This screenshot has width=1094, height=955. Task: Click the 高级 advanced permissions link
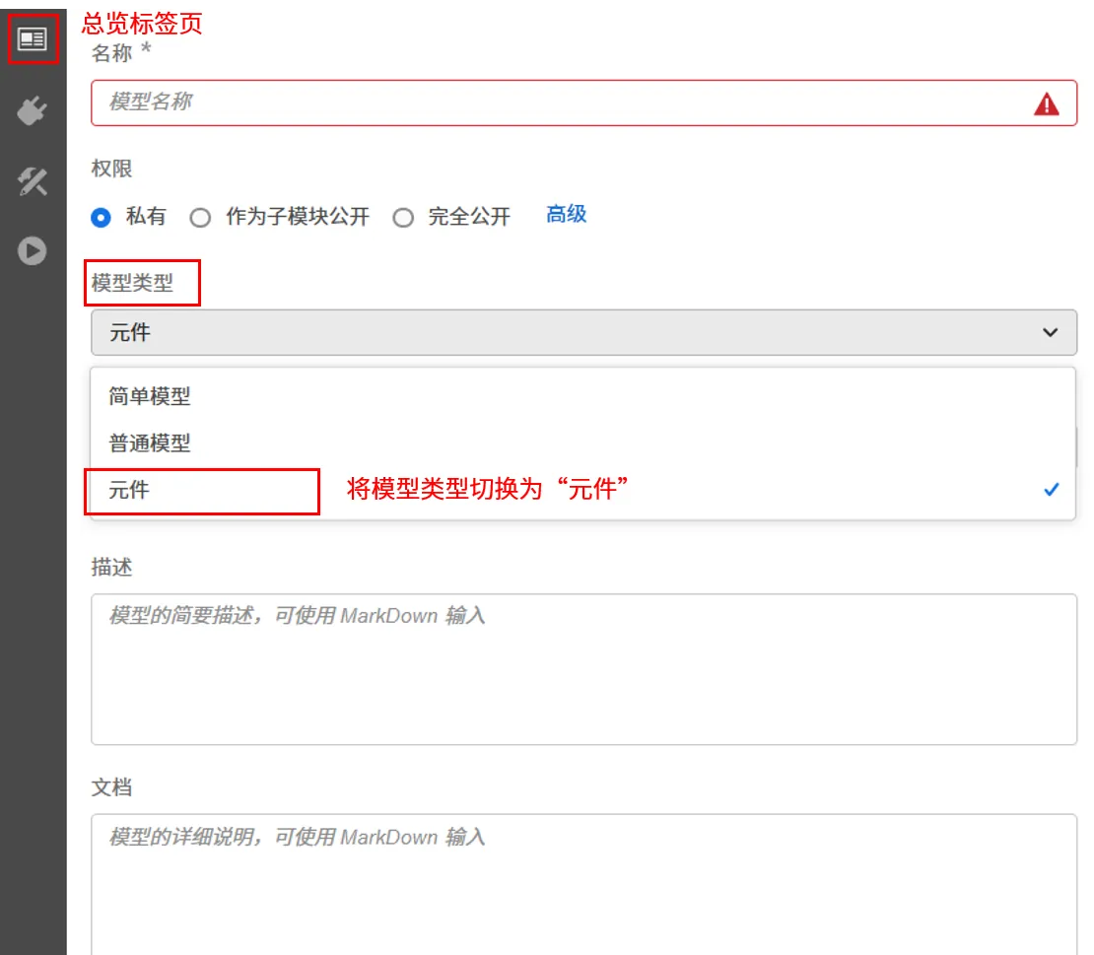[x=566, y=214]
